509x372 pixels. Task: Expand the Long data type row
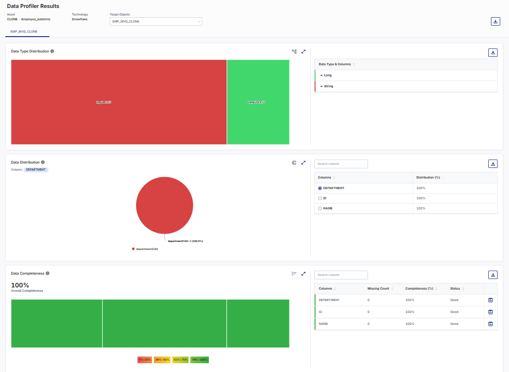click(x=321, y=75)
